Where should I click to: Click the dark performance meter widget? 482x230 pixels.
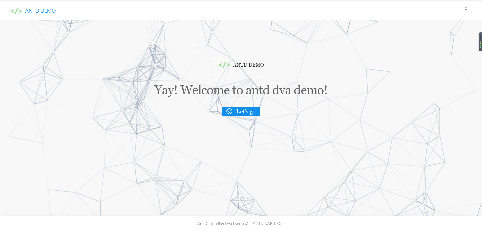coord(480,42)
